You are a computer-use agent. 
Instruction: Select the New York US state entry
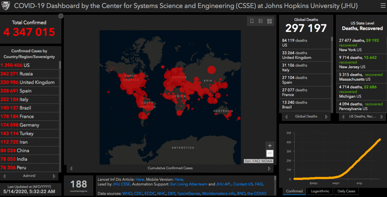pos(362,45)
